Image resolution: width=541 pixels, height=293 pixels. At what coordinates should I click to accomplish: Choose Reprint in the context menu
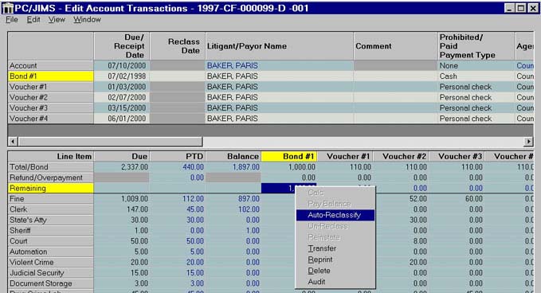pyautogui.click(x=335, y=260)
